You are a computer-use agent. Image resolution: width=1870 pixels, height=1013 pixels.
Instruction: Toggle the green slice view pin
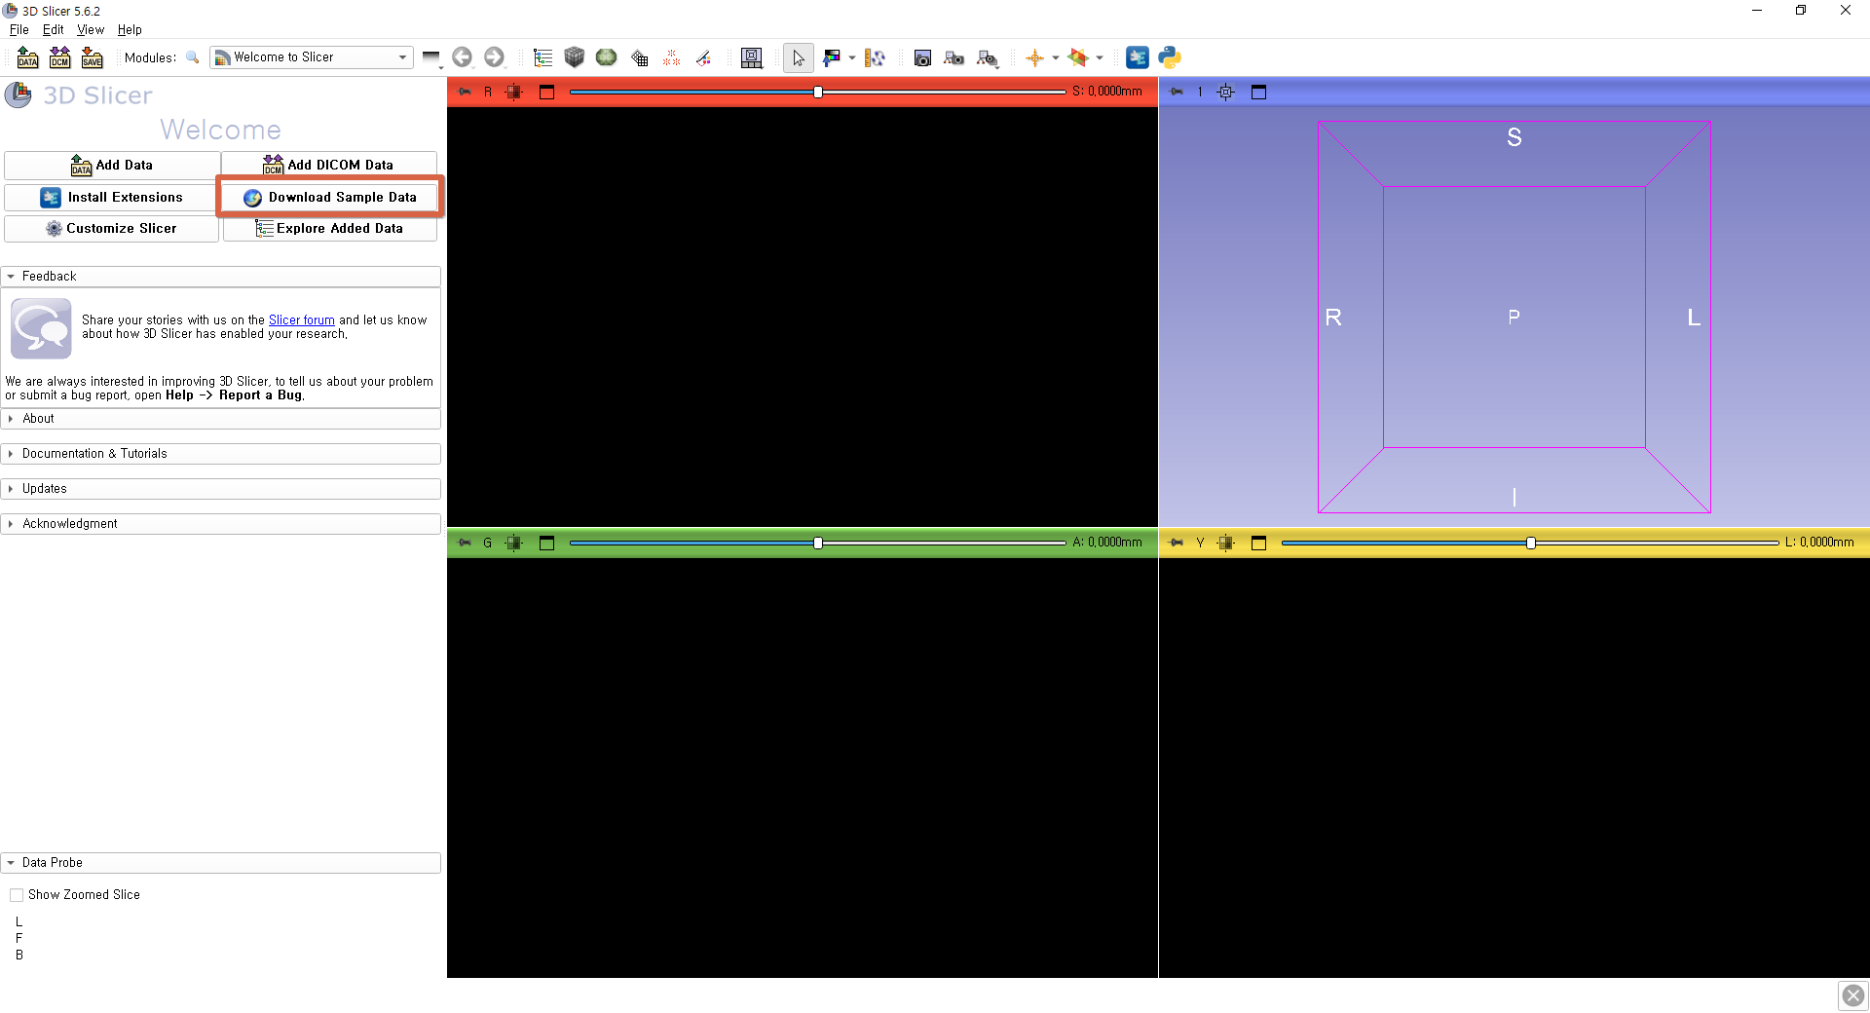pos(465,543)
